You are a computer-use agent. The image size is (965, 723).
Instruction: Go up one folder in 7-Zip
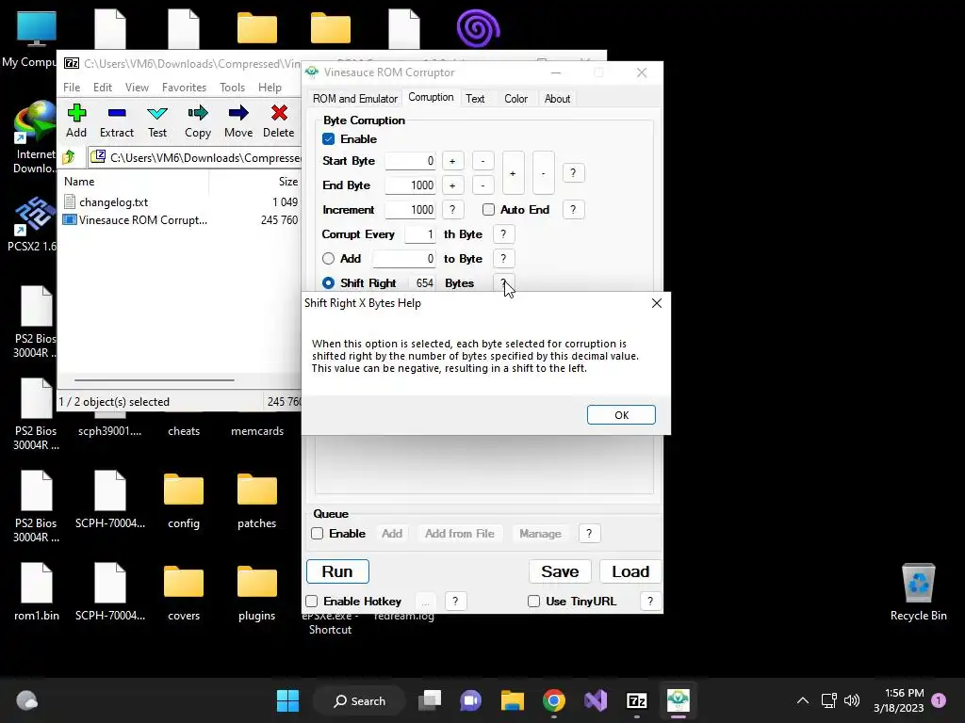tap(68, 157)
